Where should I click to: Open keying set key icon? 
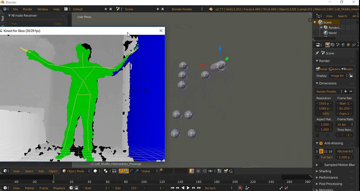tap(247, 188)
